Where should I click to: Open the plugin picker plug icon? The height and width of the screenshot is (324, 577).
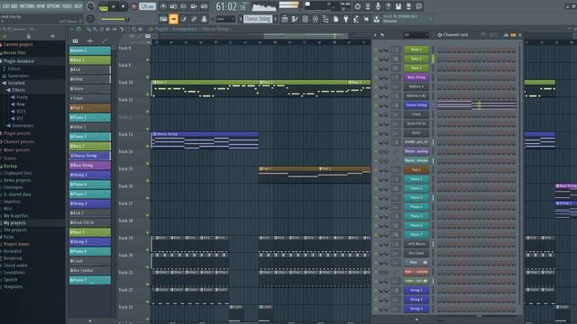(x=346, y=19)
